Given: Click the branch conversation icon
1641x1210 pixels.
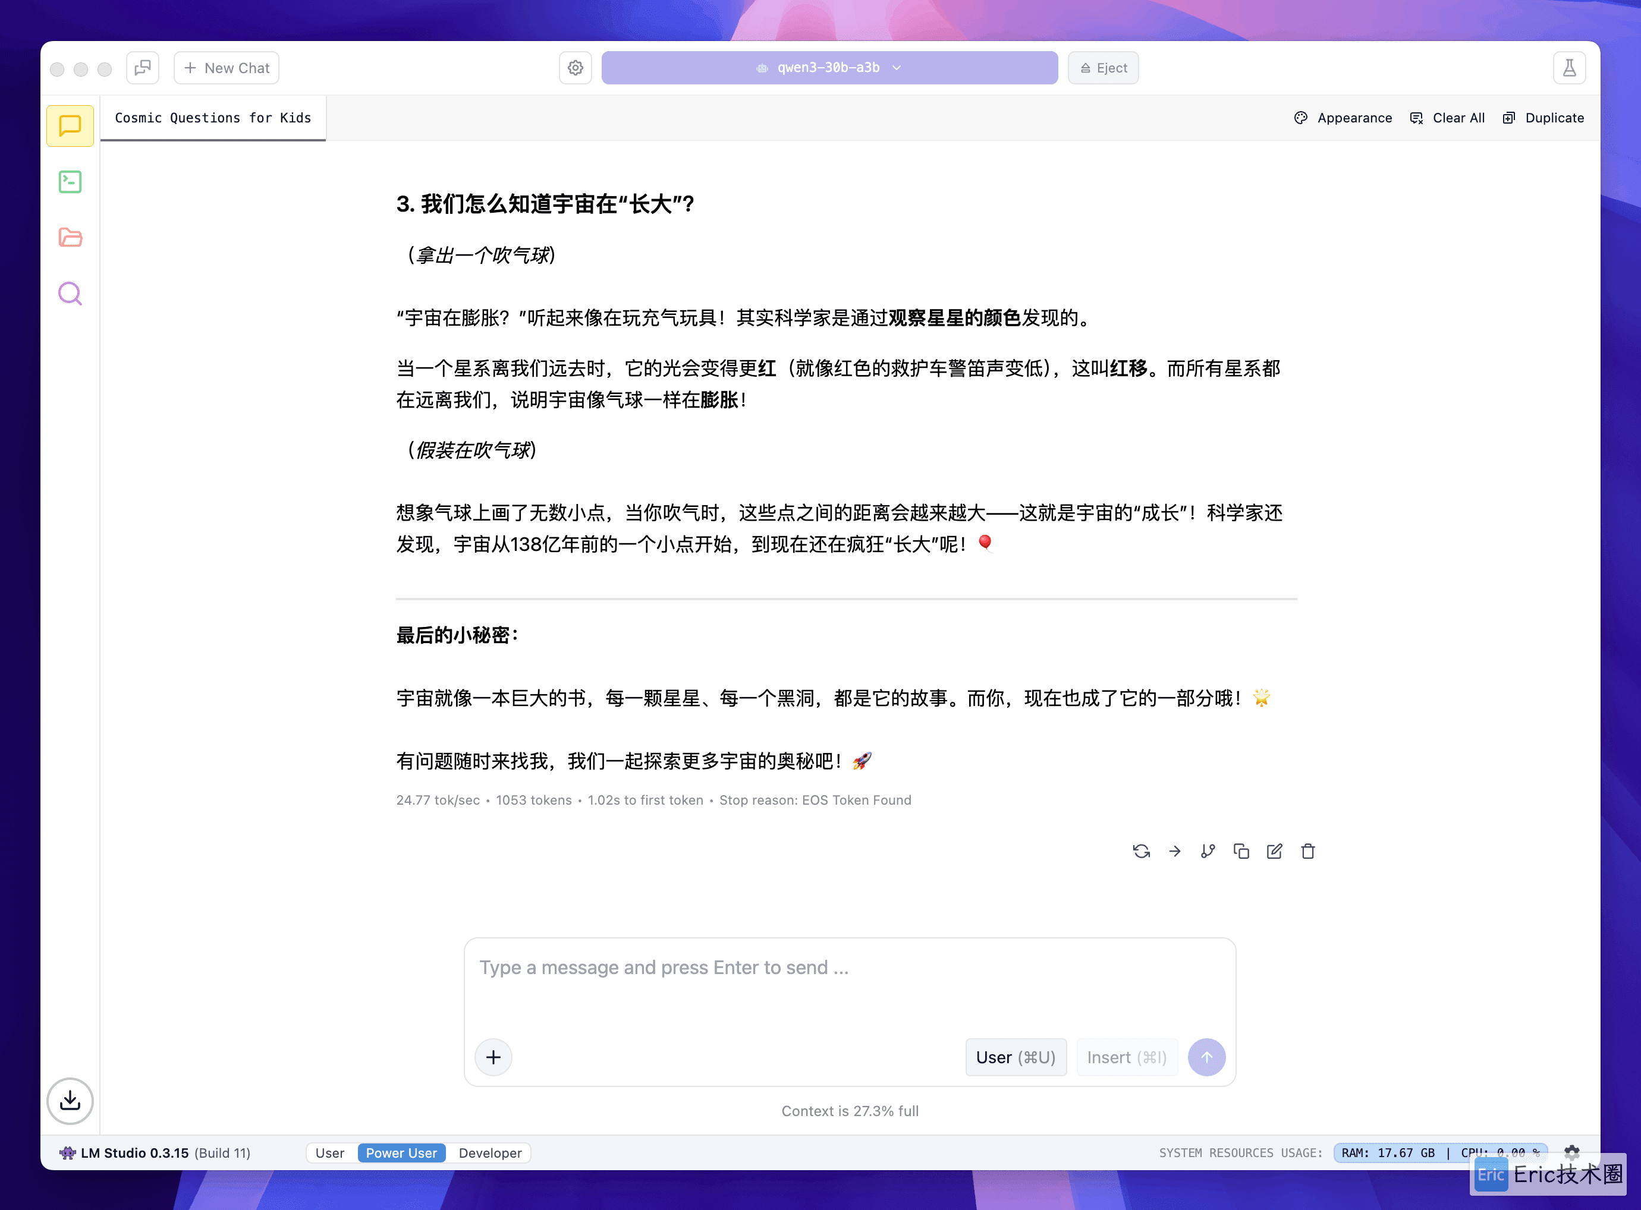Looking at the screenshot, I should 1208,851.
